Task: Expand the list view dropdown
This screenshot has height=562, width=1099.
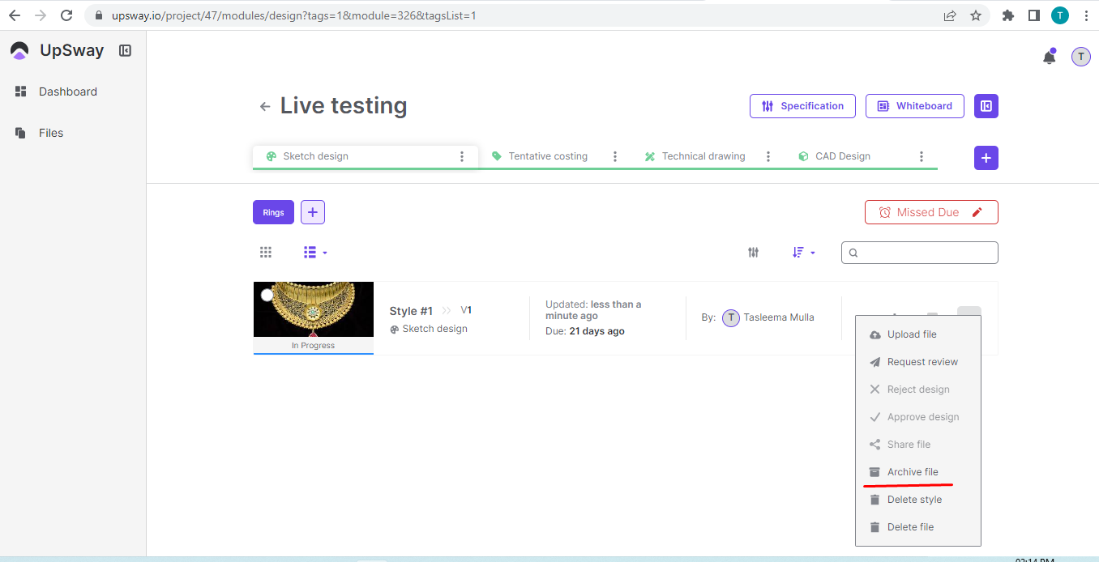Action: (x=315, y=253)
